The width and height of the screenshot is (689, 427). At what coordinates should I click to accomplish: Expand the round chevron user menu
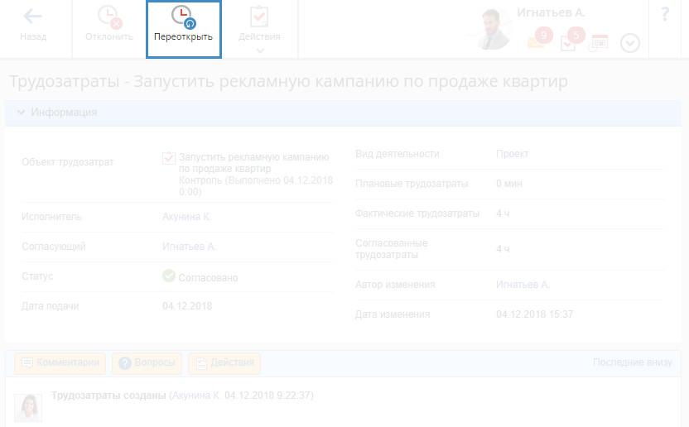(629, 43)
